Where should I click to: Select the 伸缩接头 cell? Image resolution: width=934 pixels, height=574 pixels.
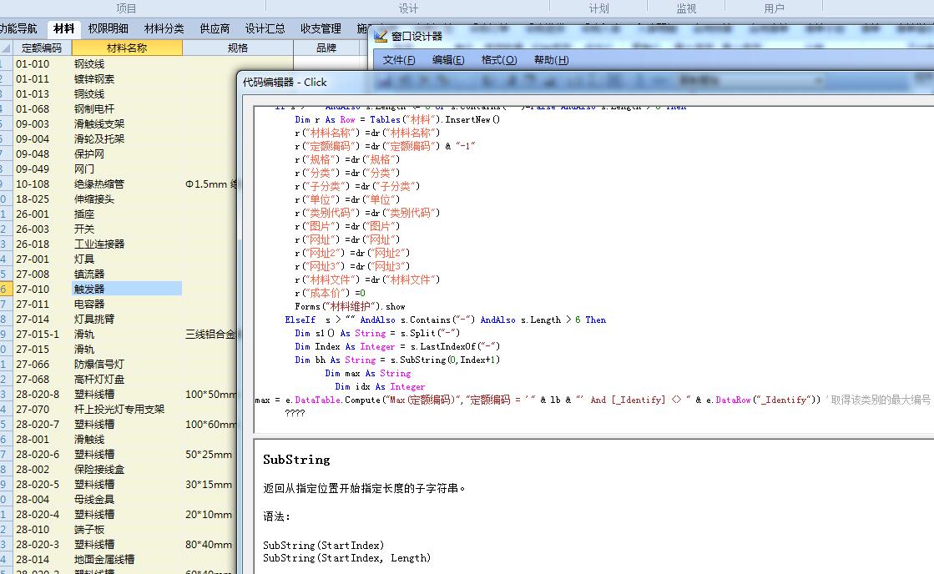click(127, 199)
